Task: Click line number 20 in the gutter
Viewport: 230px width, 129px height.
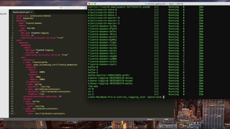Action: pos(12,62)
